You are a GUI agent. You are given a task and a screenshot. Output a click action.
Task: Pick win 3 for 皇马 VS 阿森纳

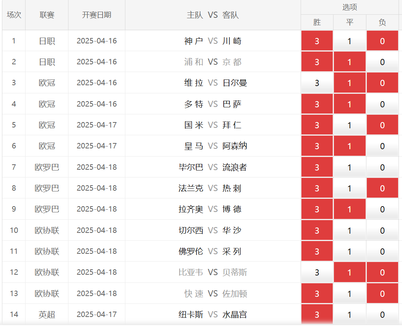[317, 146]
